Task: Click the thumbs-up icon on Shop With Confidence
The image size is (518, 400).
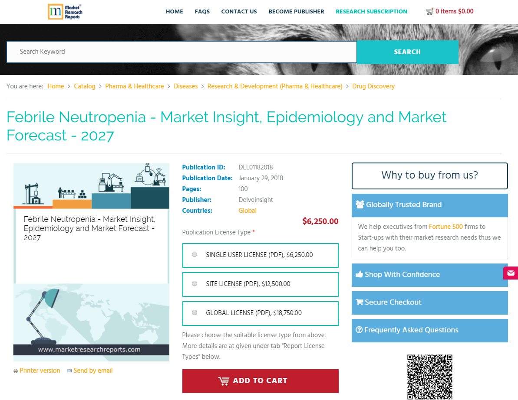Action: tap(359, 274)
